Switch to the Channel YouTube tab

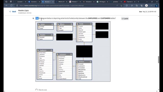coord(129,2)
